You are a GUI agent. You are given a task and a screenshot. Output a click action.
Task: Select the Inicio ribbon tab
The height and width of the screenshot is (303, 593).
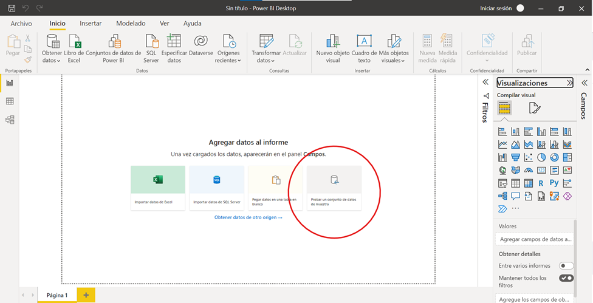(58, 24)
